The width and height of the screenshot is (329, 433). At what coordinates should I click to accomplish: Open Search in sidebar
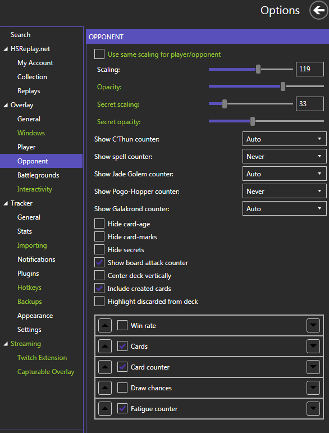(20, 35)
